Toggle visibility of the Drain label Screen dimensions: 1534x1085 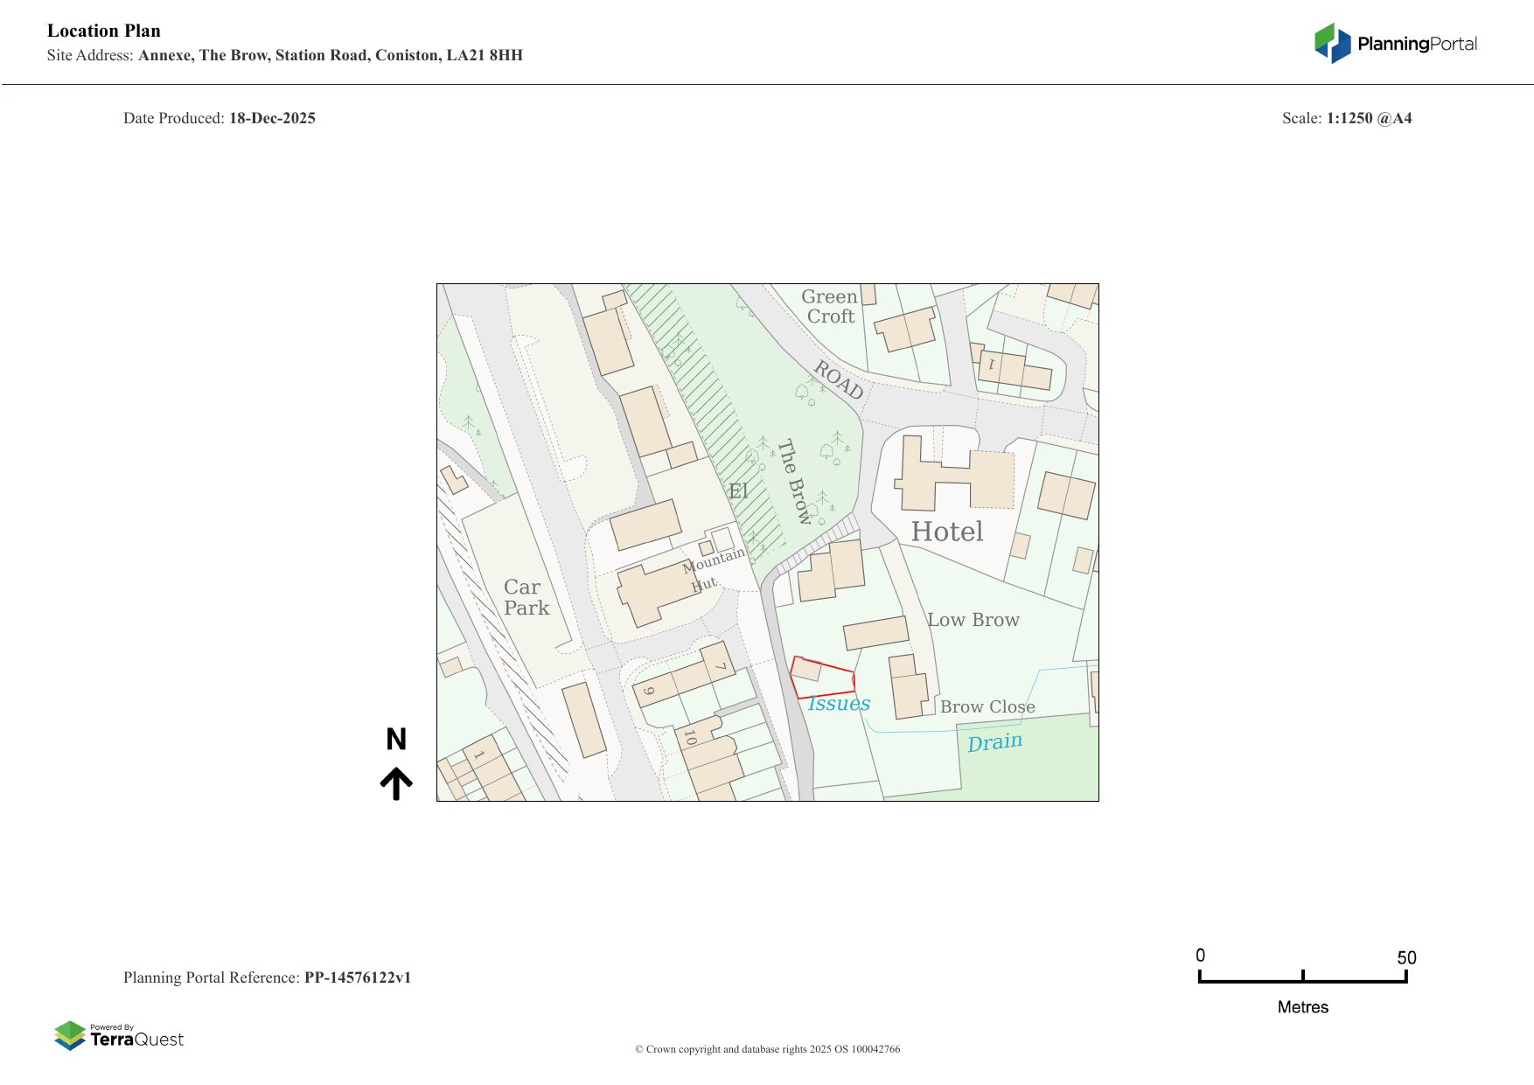click(x=995, y=741)
